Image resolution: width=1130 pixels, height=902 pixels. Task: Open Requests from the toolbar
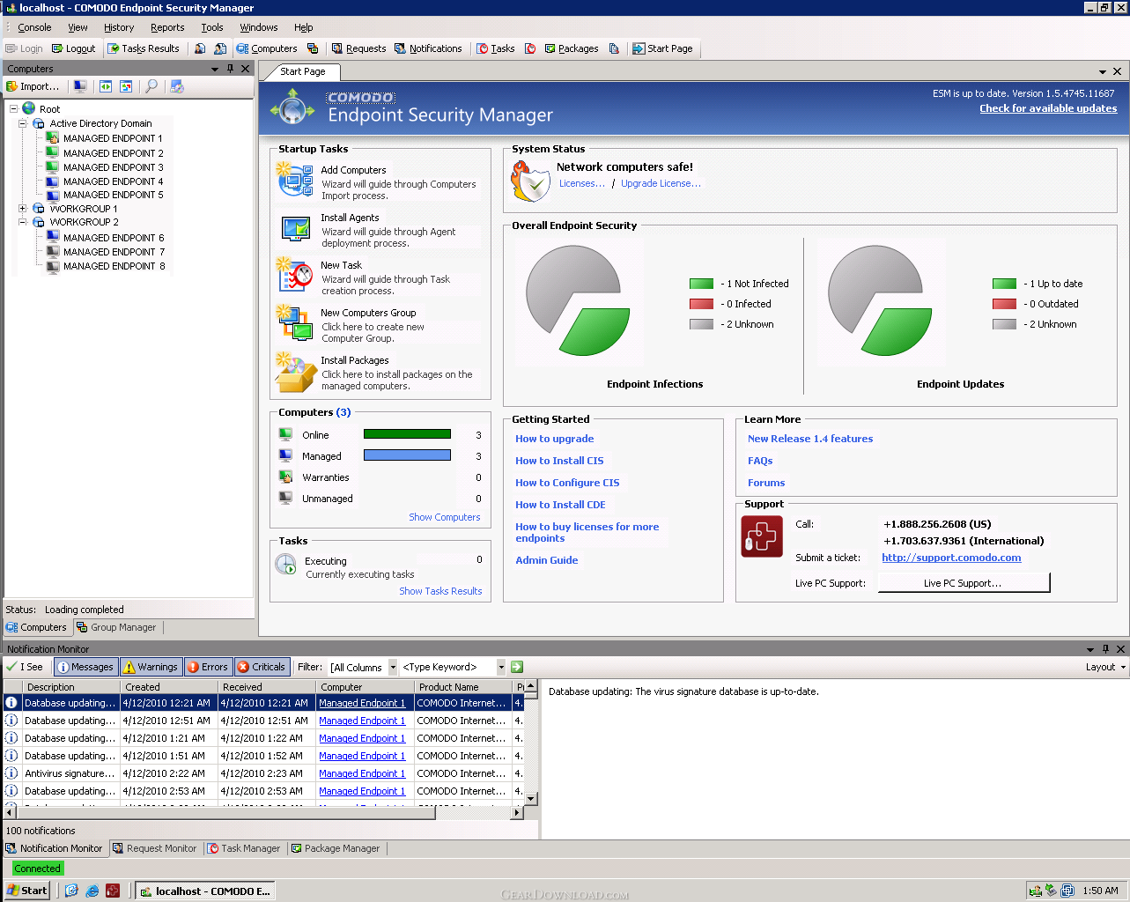tap(358, 48)
